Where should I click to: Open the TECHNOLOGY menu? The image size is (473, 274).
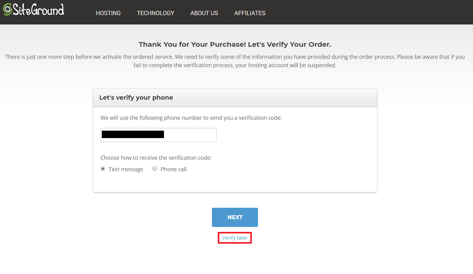point(156,13)
